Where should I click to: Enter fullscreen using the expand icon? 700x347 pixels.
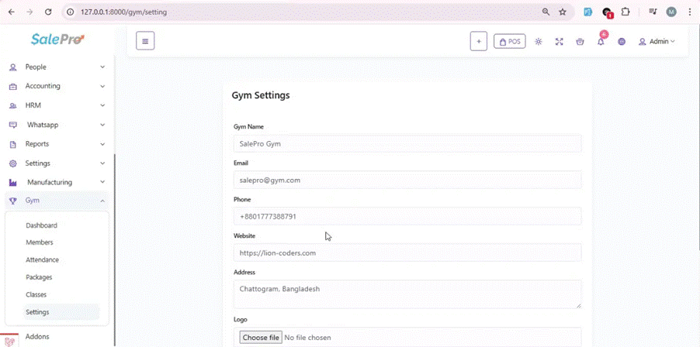pyautogui.click(x=559, y=42)
